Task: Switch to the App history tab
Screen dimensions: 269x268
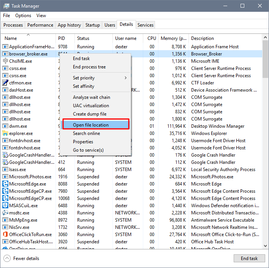Action: [69, 25]
